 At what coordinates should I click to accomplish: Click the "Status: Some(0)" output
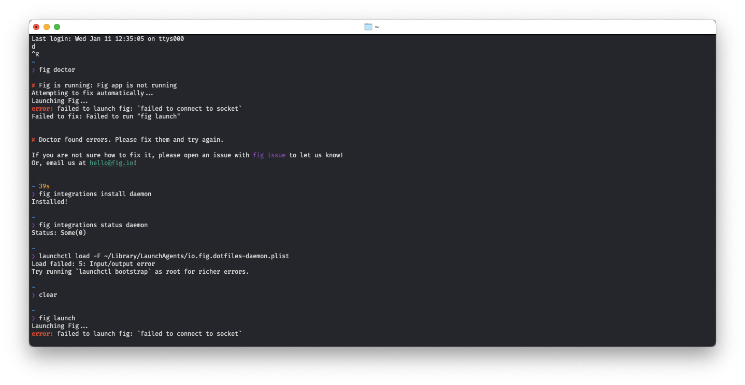coord(59,233)
